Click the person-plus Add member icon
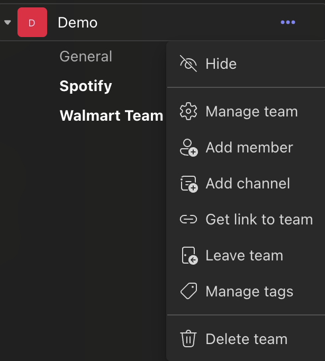This screenshot has height=361, width=325. click(x=188, y=148)
